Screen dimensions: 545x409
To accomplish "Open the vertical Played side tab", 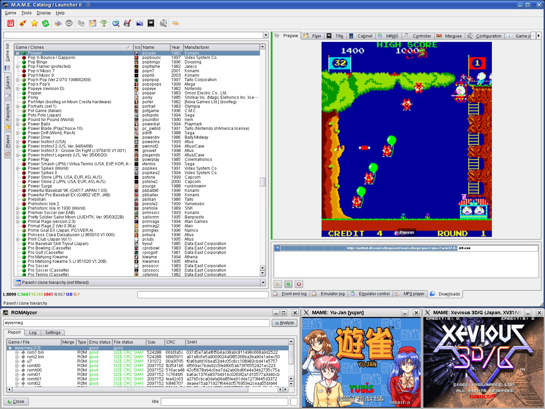I will (7, 146).
